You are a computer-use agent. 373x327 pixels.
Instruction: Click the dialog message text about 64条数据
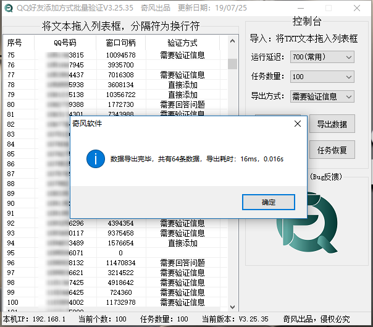[x=197, y=159]
